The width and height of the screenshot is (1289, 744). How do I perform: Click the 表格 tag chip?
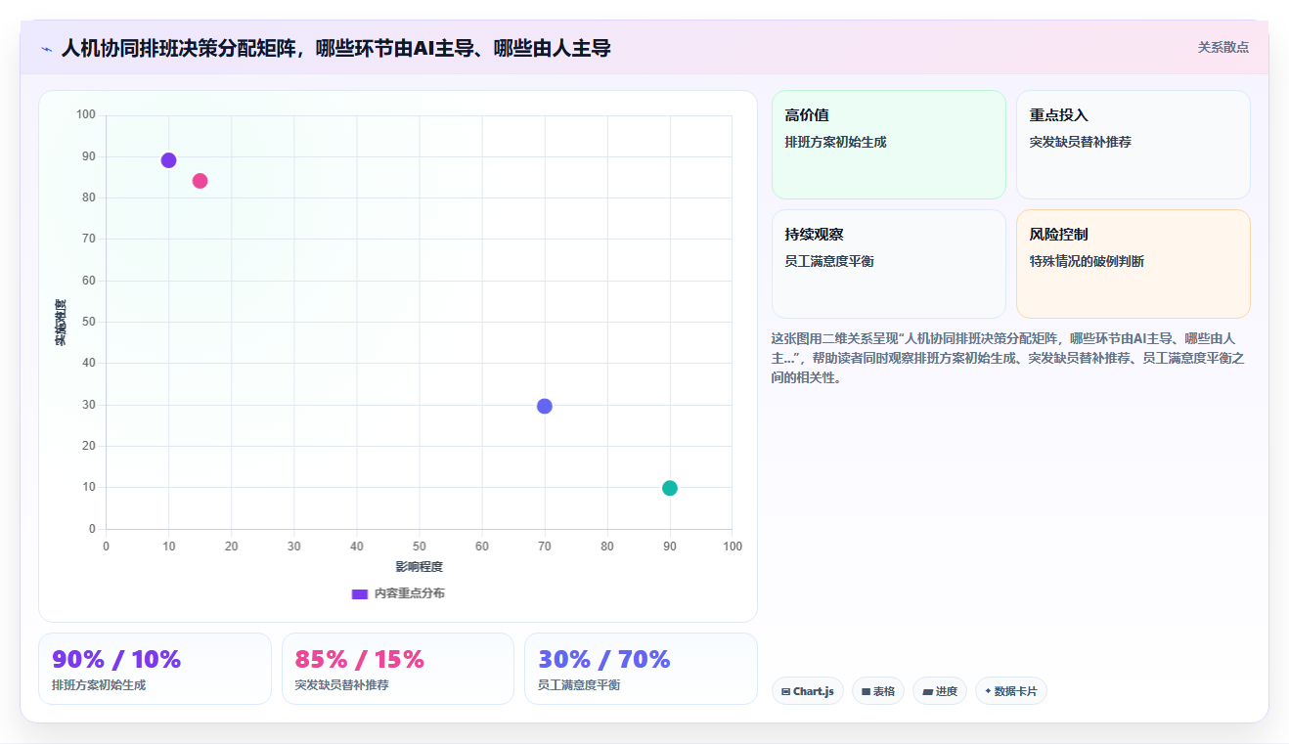click(x=878, y=691)
